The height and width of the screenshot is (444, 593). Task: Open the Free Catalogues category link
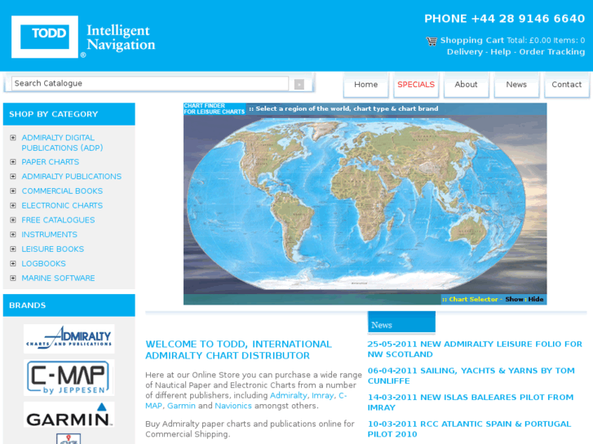coord(58,220)
